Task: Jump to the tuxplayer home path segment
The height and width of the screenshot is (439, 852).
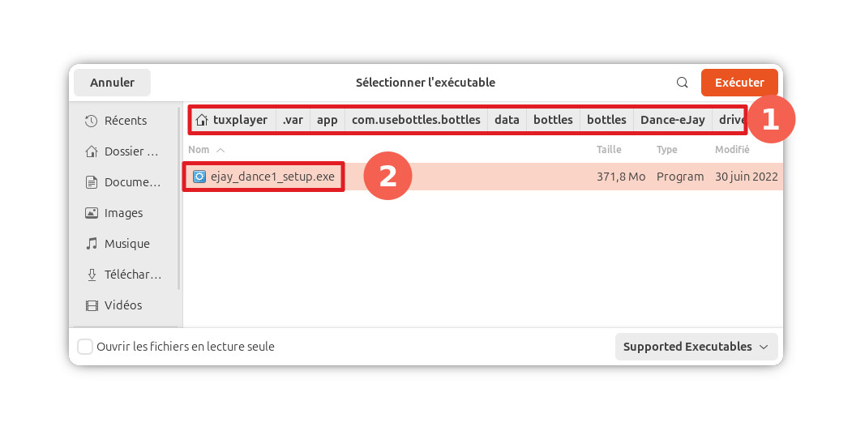Action: (x=232, y=120)
